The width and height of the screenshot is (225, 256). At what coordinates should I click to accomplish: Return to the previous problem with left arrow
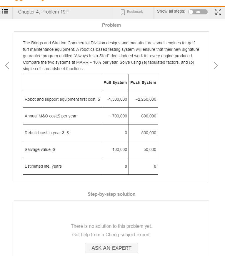7,65
